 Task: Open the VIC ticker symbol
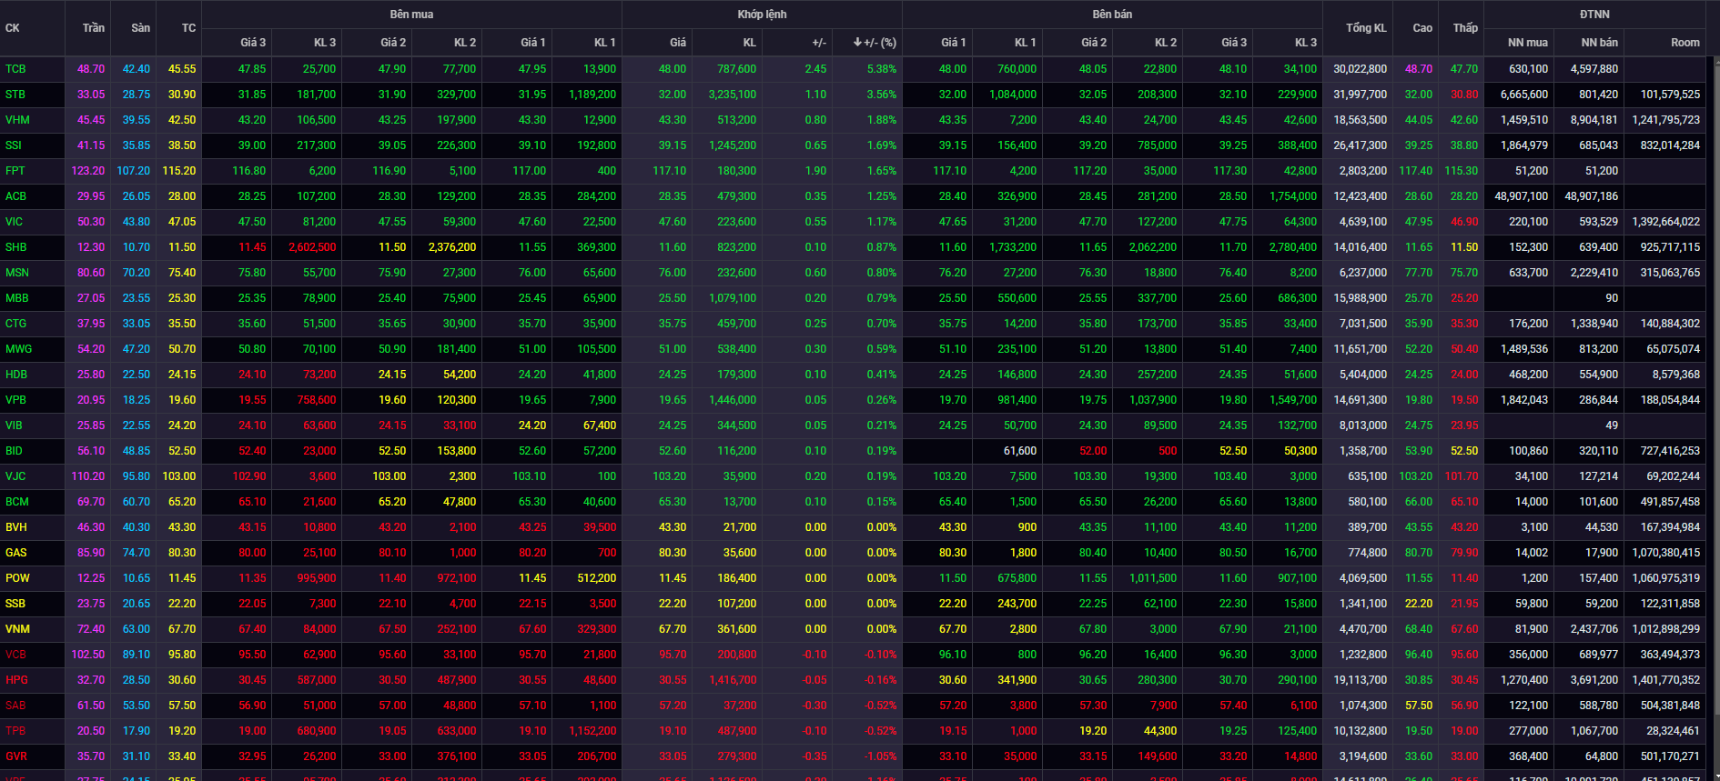[14, 222]
